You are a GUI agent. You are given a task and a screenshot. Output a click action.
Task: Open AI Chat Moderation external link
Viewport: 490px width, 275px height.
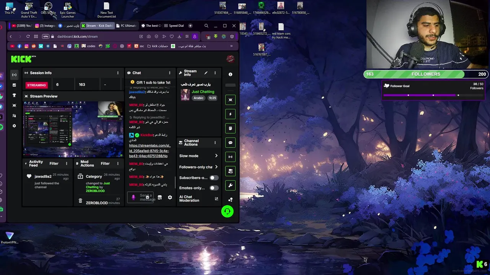click(216, 199)
